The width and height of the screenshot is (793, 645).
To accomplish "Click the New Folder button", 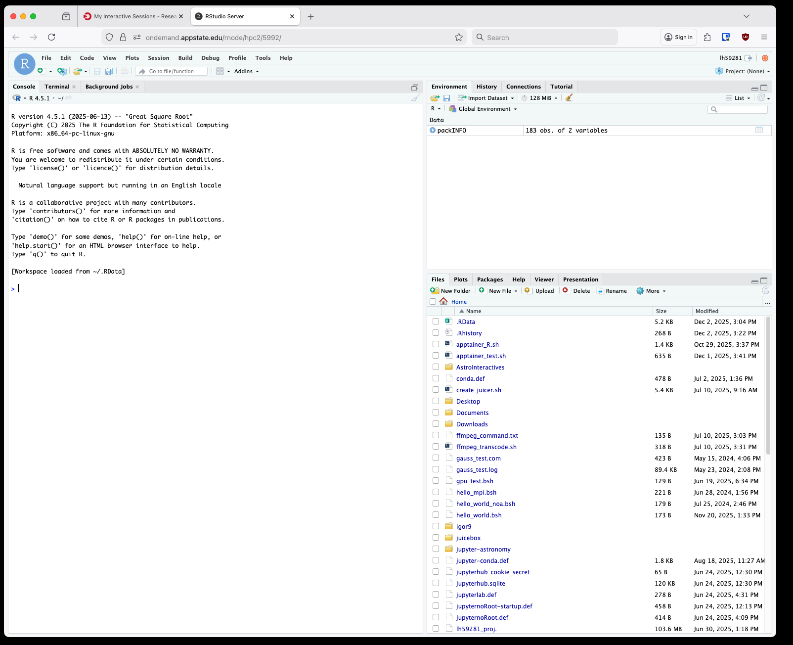I will pyautogui.click(x=450, y=291).
